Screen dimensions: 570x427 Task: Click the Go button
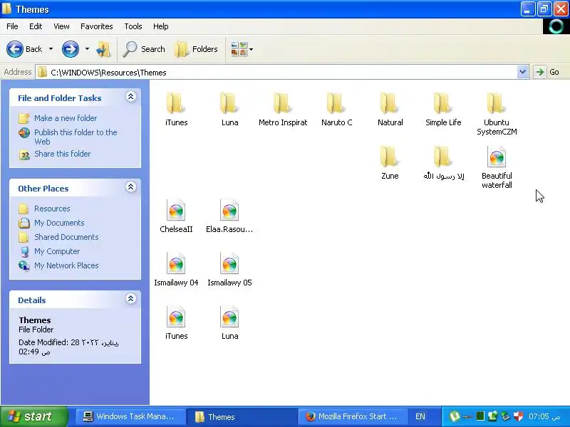point(546,72)
